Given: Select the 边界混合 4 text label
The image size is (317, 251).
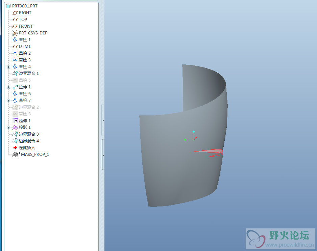Looking at the screenshot, I should [x=29, y=141].
